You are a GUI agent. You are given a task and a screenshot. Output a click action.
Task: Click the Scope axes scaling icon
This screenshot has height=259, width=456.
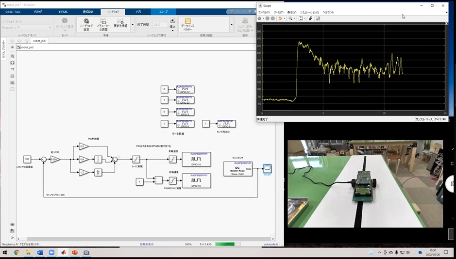click(x=301, y=18)
